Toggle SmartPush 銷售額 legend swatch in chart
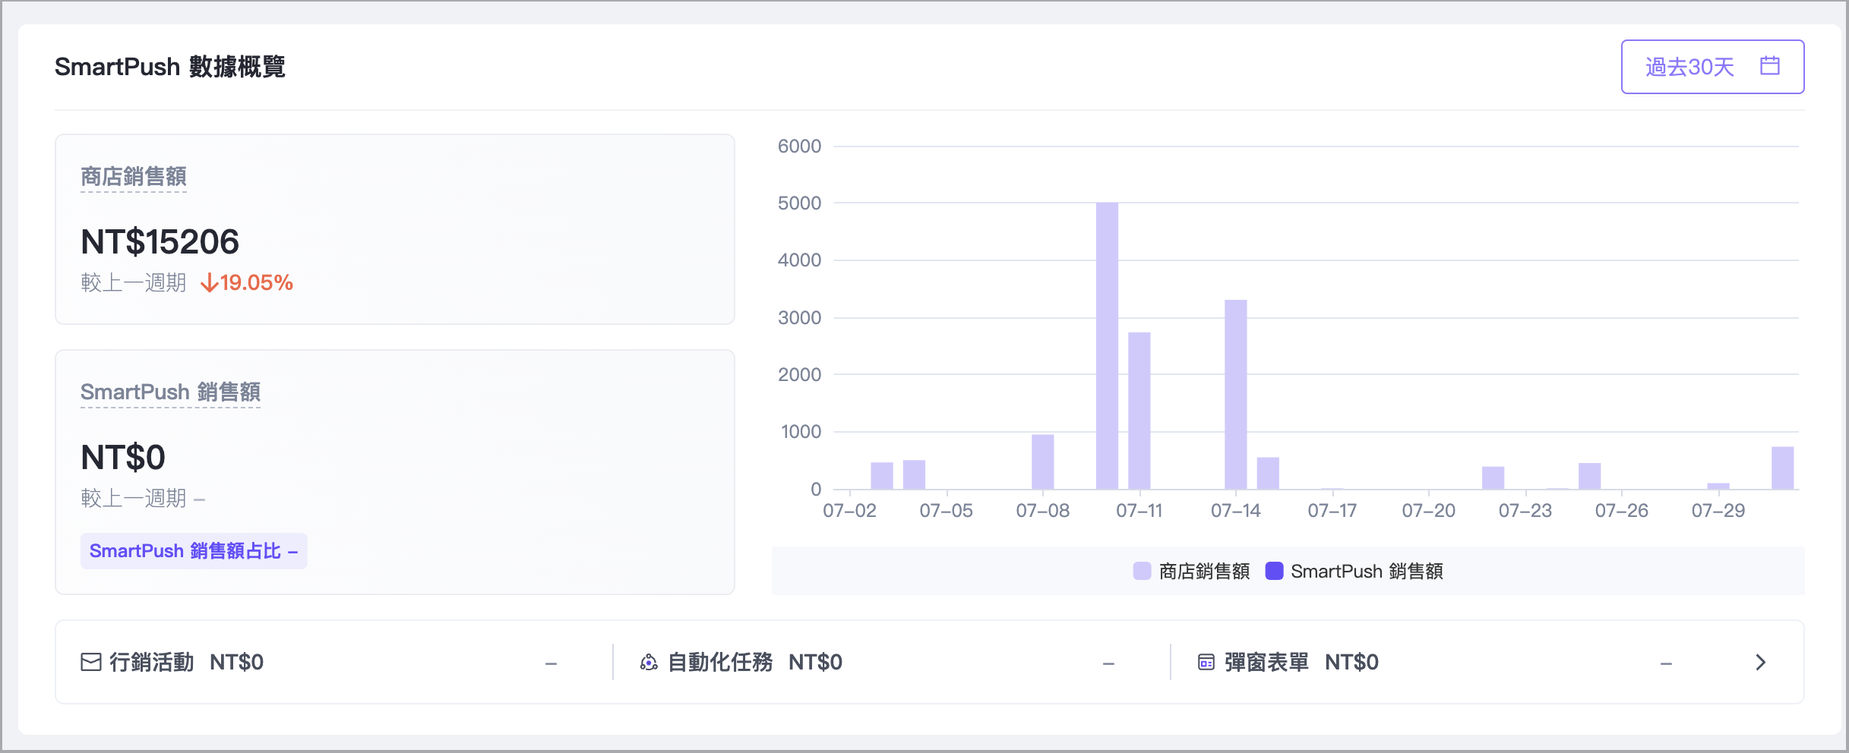 [1274, 571]
